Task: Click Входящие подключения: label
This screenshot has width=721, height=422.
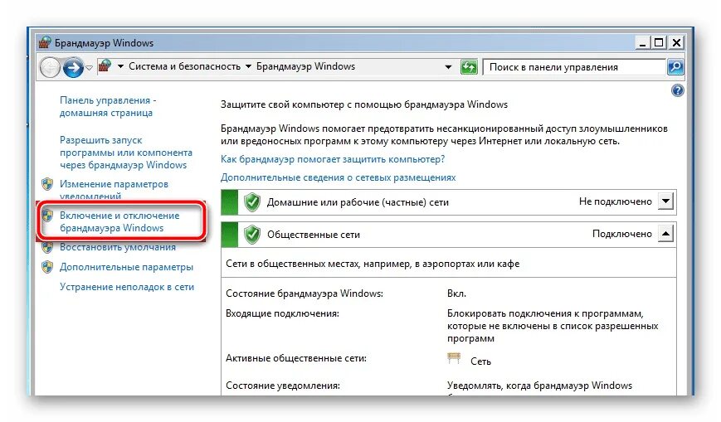Action: 282,313
